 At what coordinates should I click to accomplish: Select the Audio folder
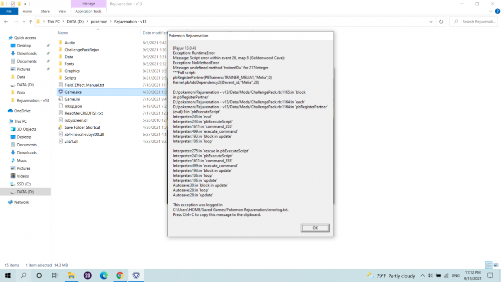pos(70,43)
